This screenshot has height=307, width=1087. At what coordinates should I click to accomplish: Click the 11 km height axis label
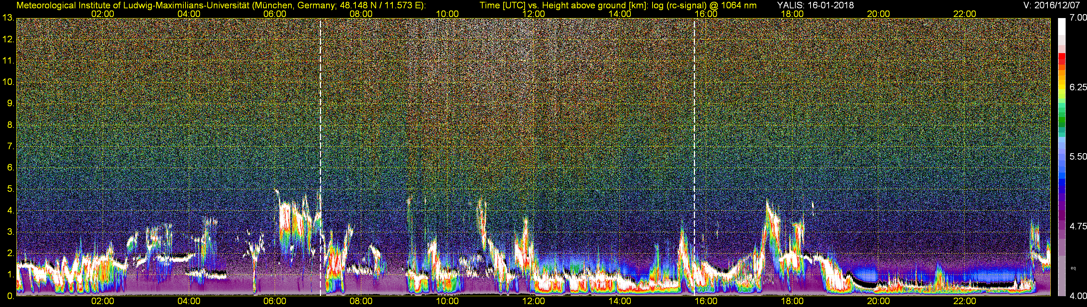8,61
